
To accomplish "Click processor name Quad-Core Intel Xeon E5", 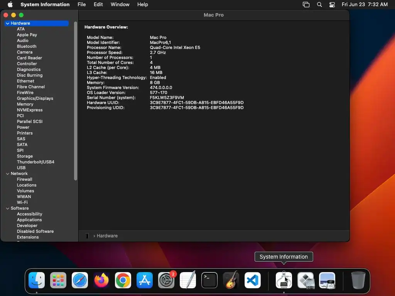I will (175, 47).
